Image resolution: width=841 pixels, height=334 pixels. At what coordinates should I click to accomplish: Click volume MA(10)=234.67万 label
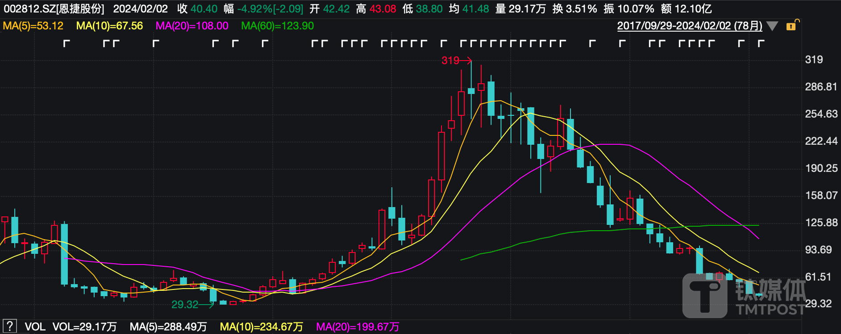tap(261, 327)
